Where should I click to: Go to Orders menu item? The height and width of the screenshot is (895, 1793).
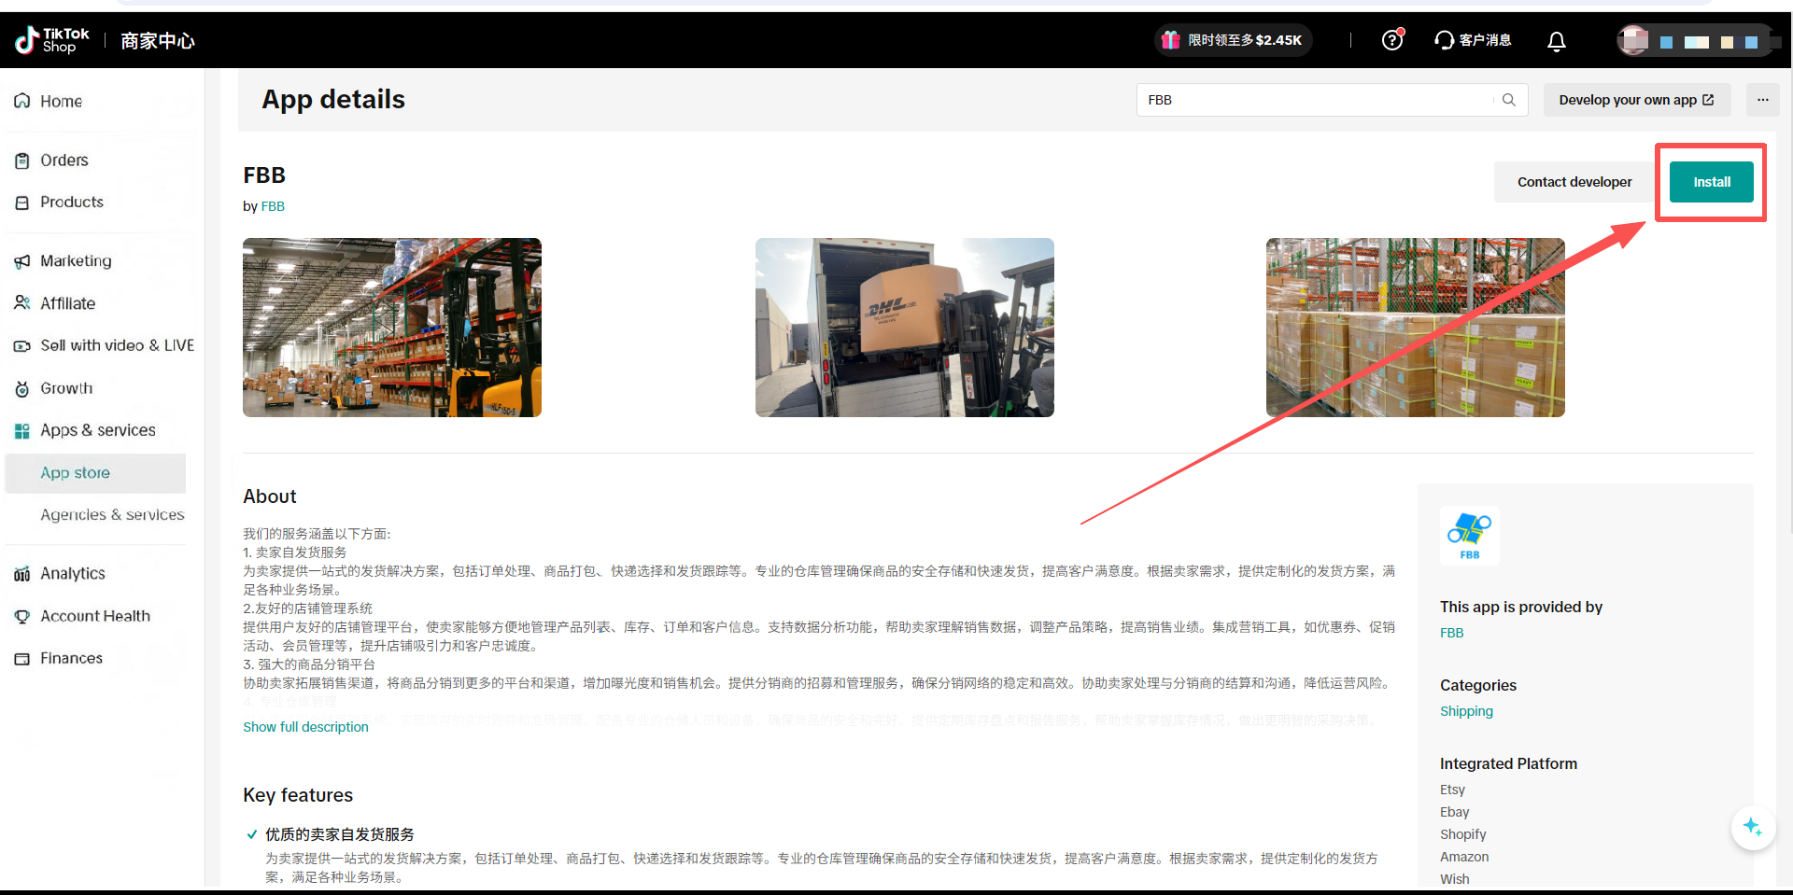[64, 161]
